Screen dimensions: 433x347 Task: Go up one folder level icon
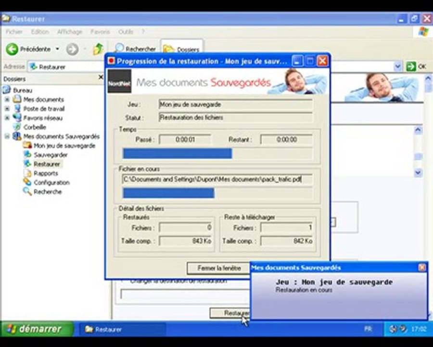point(98,49)
